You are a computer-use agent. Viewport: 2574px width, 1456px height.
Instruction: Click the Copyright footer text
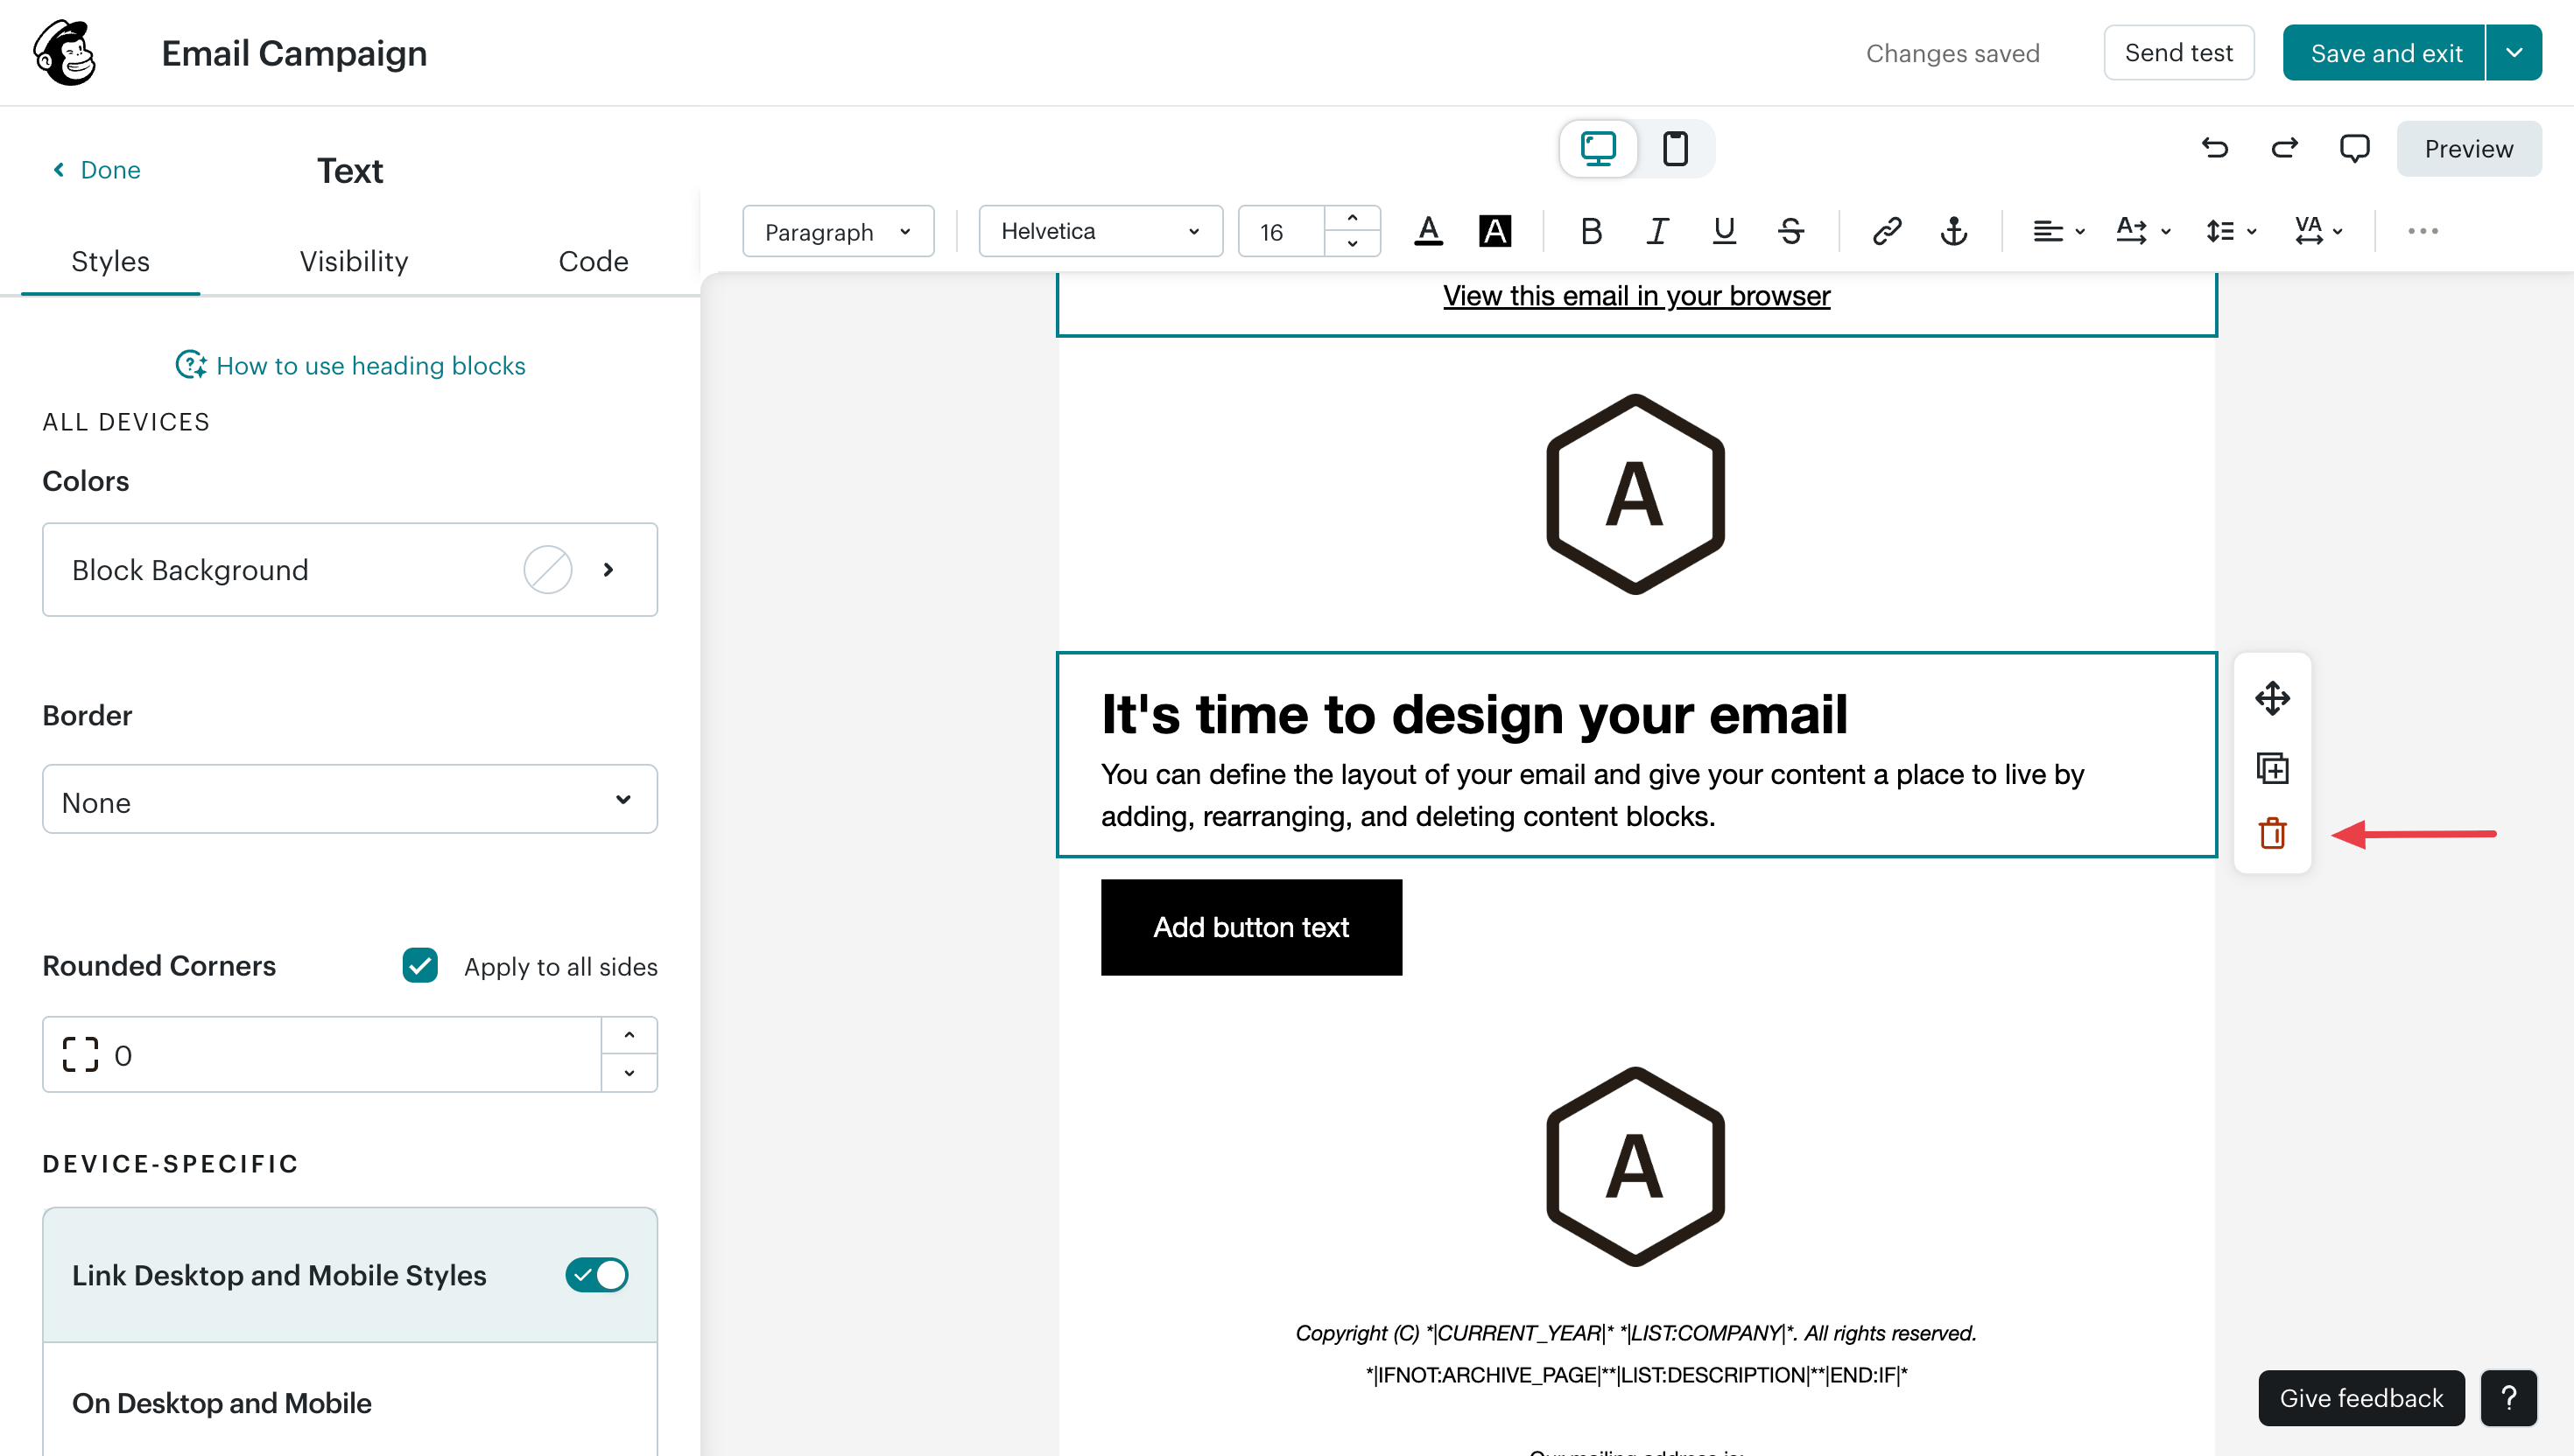(x=1635, y=1333)
